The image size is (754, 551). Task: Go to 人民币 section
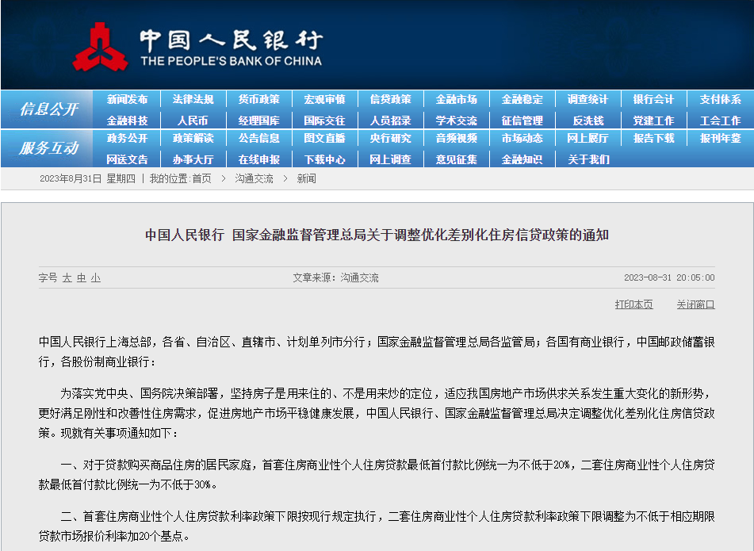click(193, 121)
